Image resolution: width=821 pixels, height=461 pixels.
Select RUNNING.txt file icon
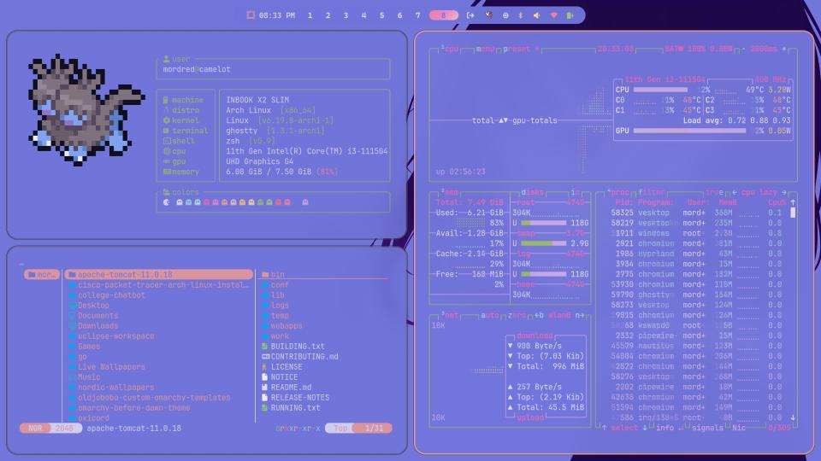pos(265,408)
